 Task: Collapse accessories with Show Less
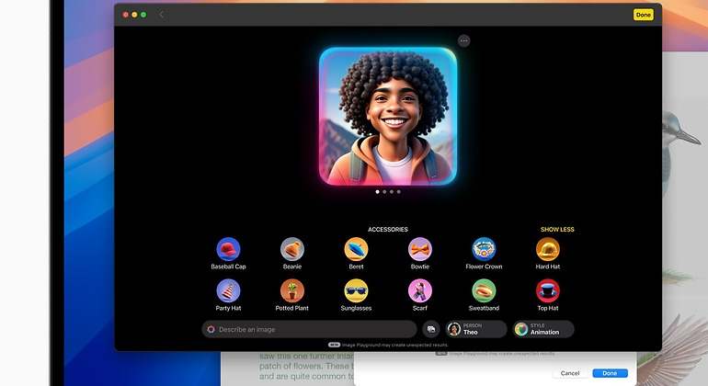coord(557,230)
